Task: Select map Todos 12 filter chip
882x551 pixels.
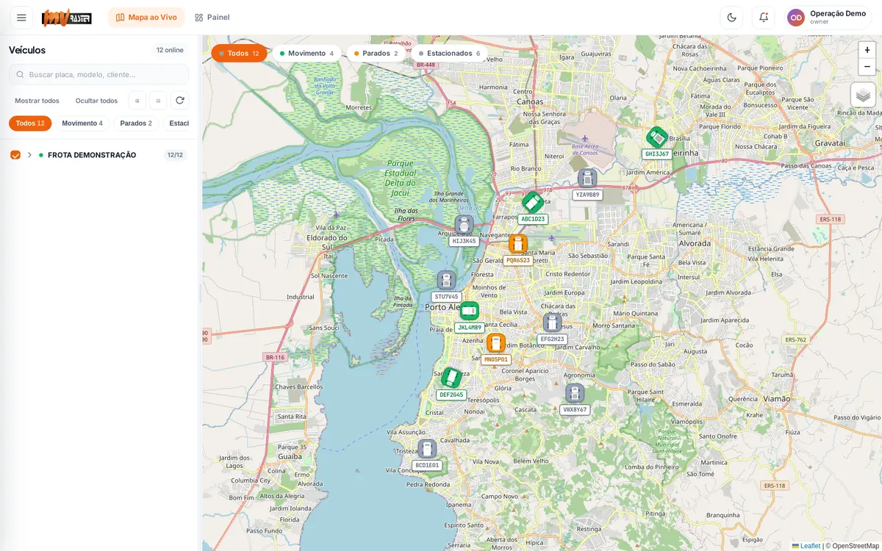Action: pyautogui.click(x=239, y=54)
